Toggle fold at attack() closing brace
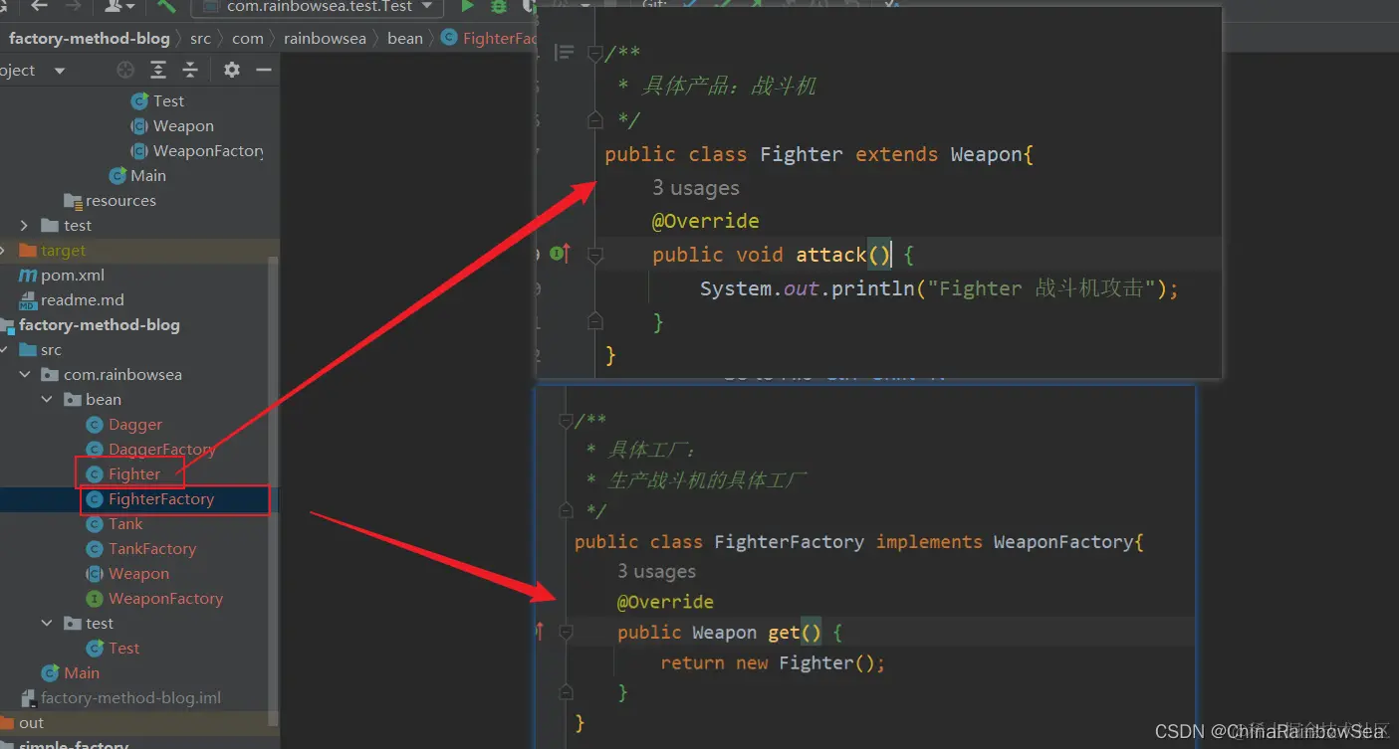Image resolution: width=1399 pixels, height=749 pixels. tap(595, 321)
